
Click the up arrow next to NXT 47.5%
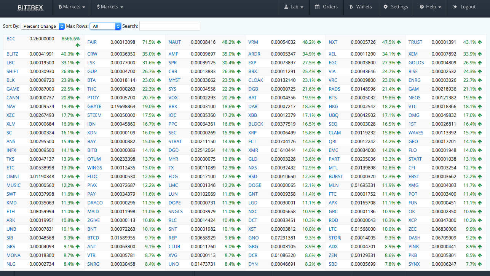click(399, 42)
